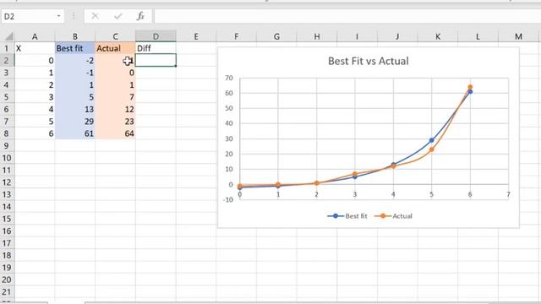The width and height of the screenshot is (541, 304).
Task: Select column C header
Action: coord(115,36)
